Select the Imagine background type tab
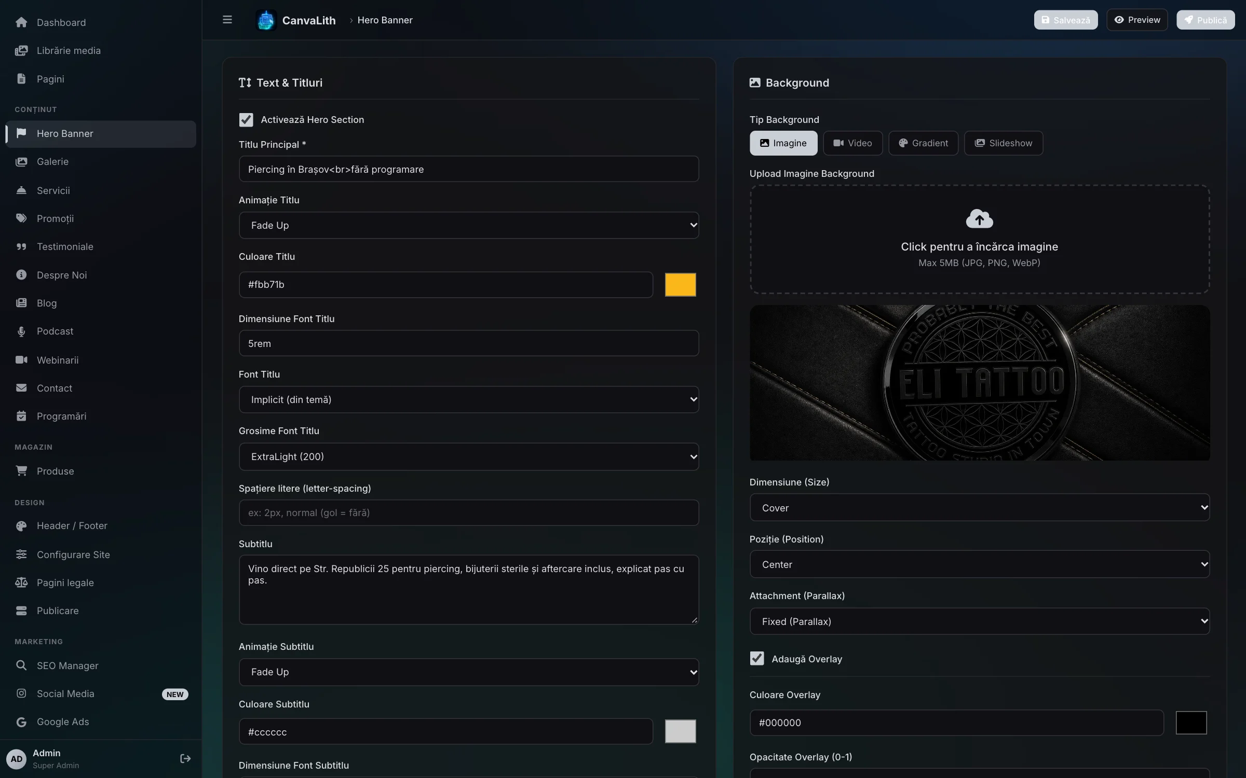 [783, 143]
